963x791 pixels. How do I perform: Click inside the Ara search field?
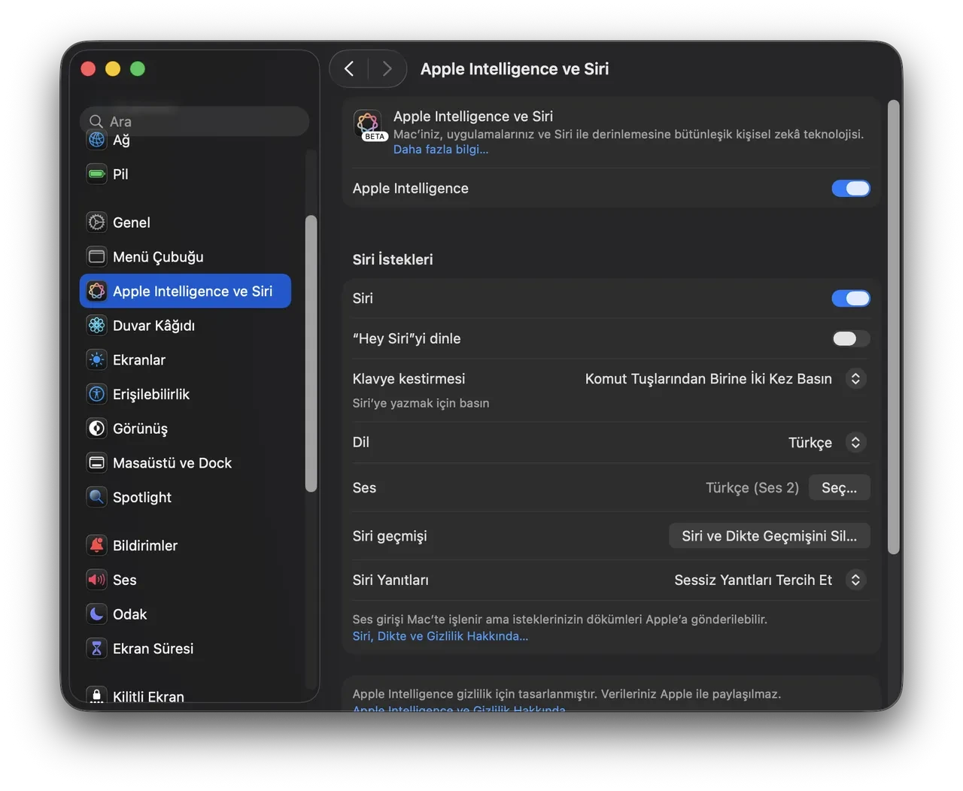tap(194, 121)
